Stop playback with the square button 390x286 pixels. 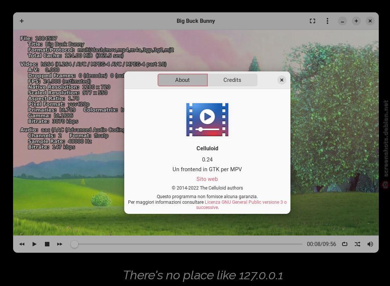47,244
